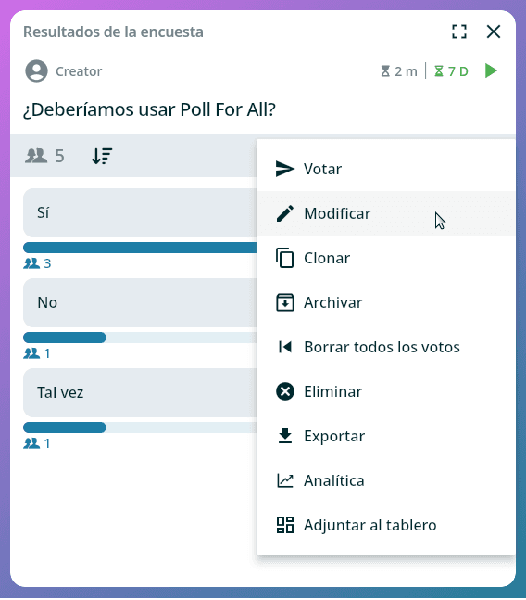526x600 pixels.
Task: Sort poll results with the sort icon
Action: (102, 156)
